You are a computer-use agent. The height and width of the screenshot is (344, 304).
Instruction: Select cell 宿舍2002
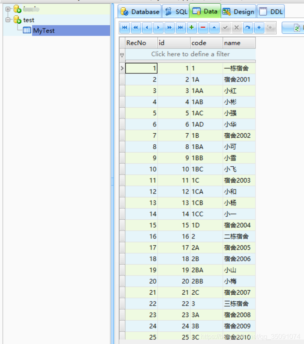(x=239, y=136)
